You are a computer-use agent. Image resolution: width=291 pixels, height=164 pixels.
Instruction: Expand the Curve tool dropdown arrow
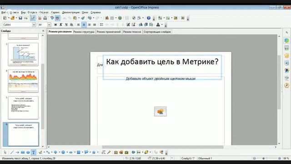pos(44,153)
